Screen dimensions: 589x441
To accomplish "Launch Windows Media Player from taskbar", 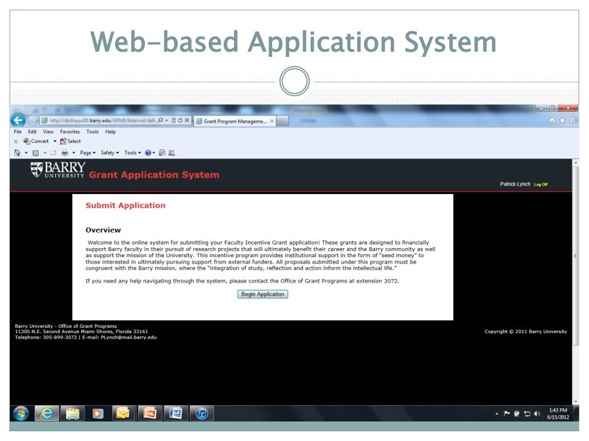I will (98, 413).
